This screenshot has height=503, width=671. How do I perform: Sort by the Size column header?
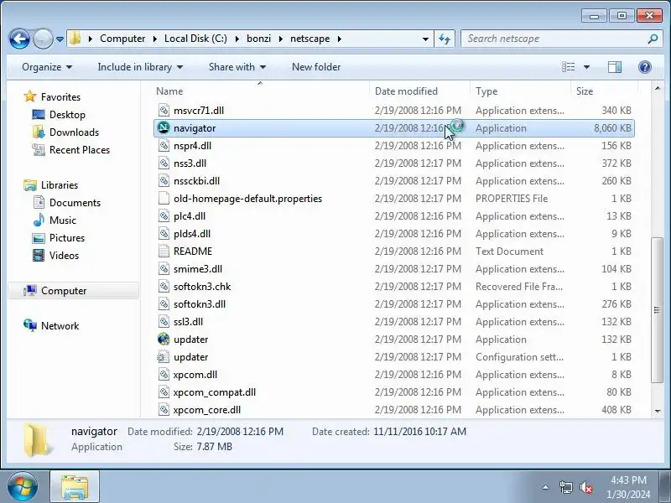(x=585, y=91)
